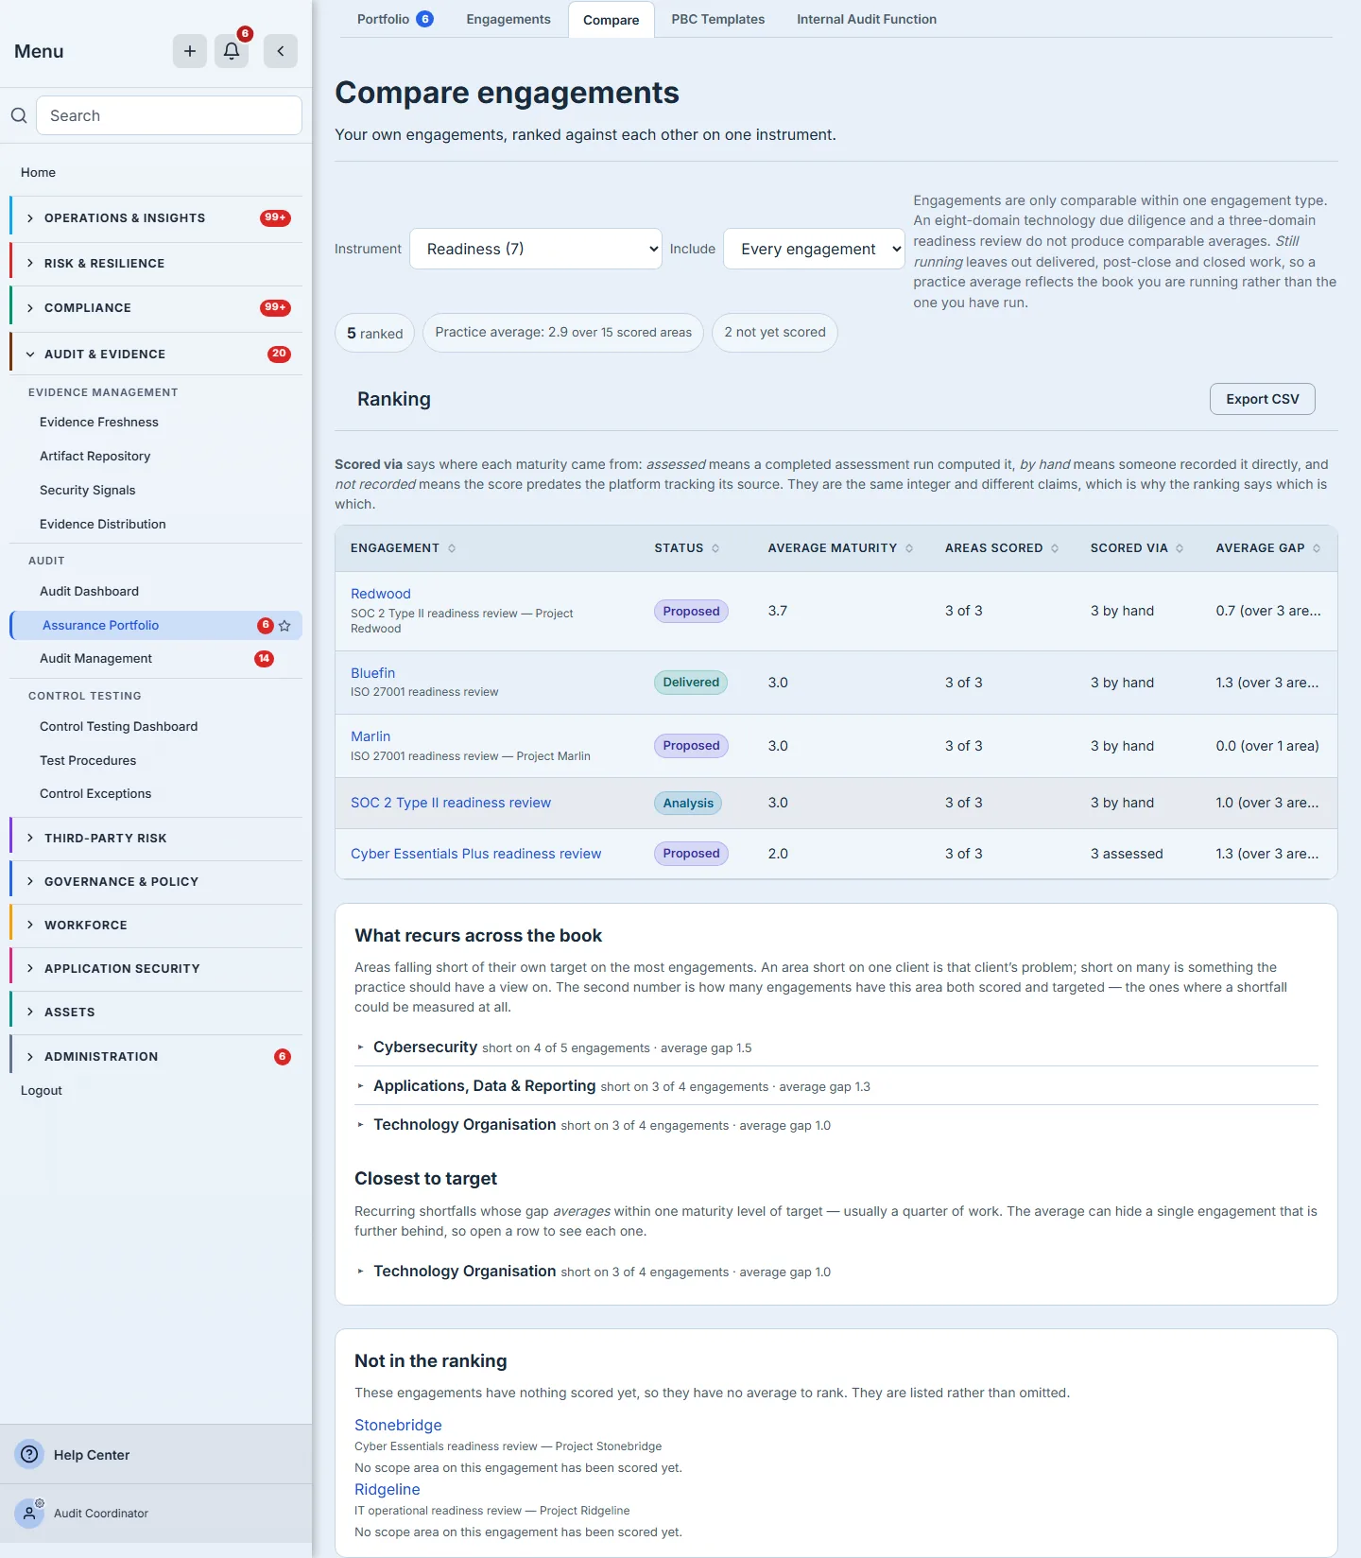
Task: Open Evidence Freshness in sidebar
Action: (x=99, y=423)
